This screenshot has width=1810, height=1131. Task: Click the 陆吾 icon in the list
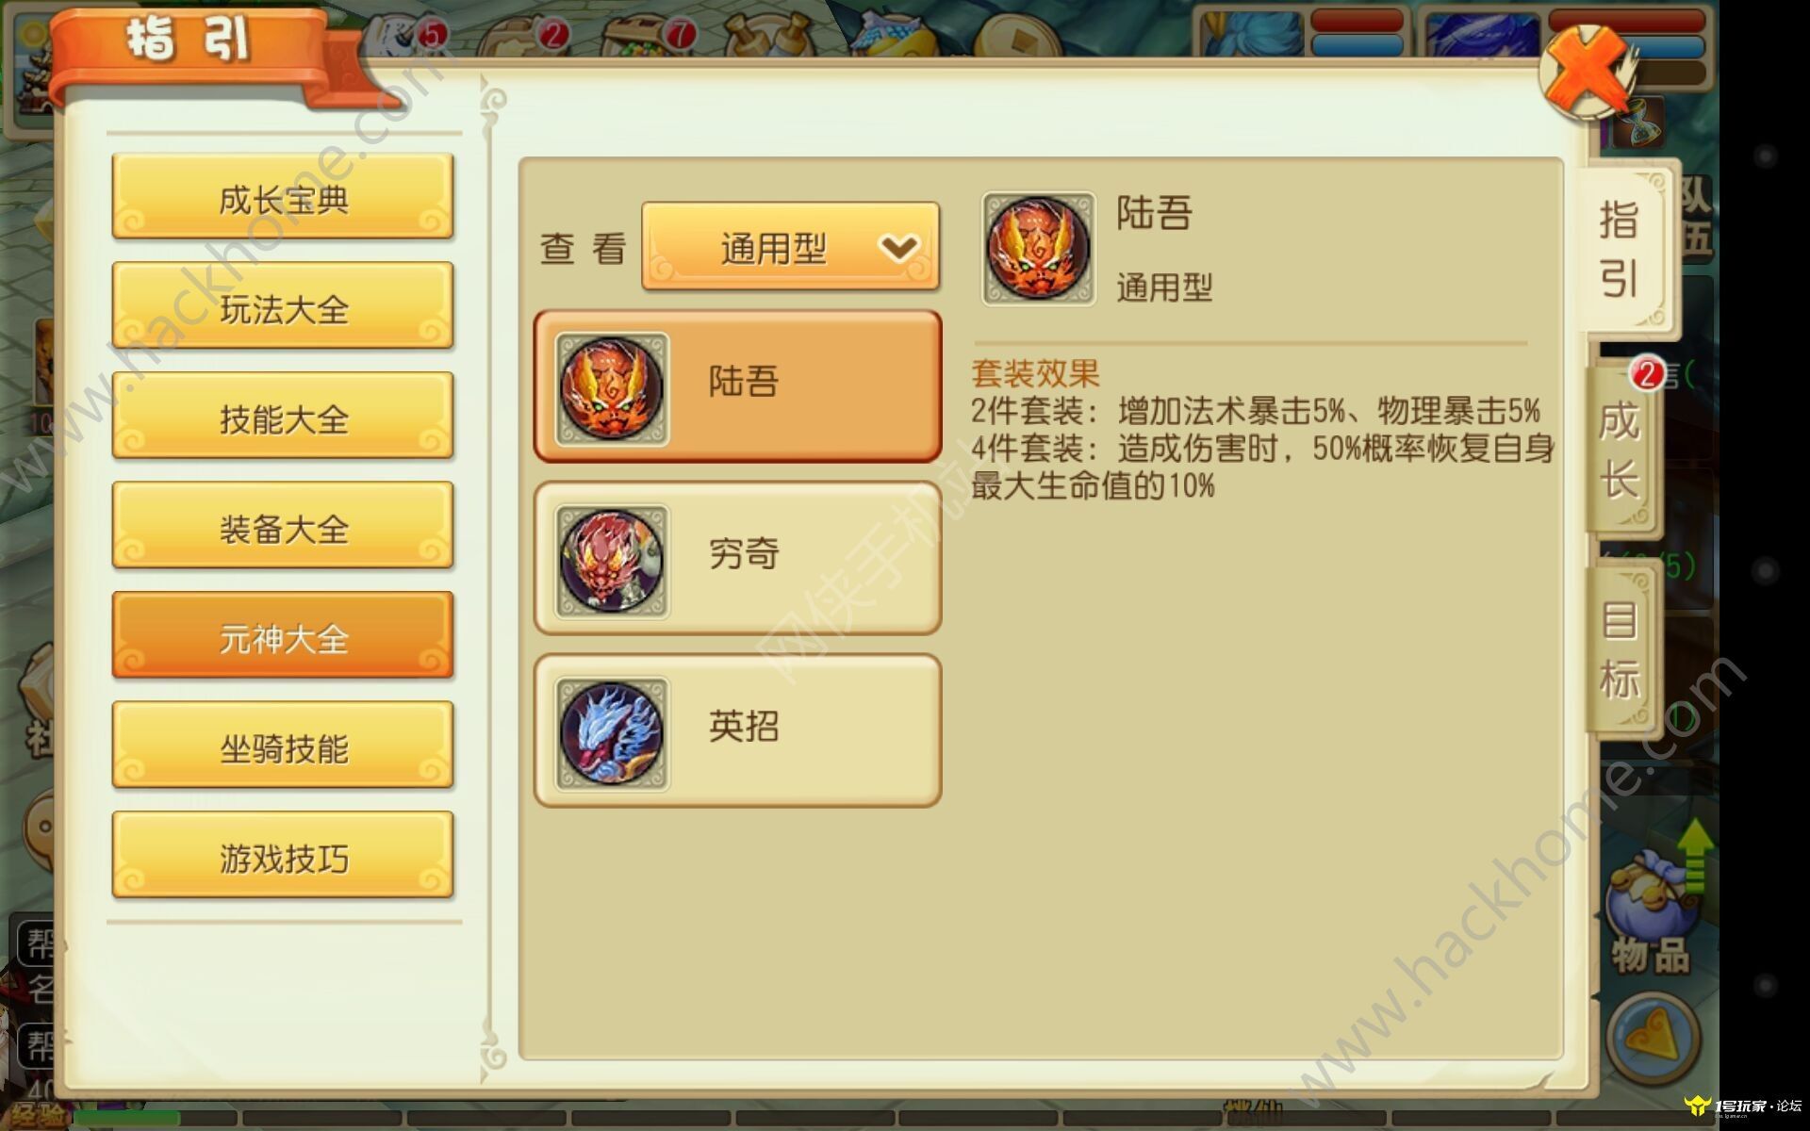pyautogui.click(x=612, y=388)
